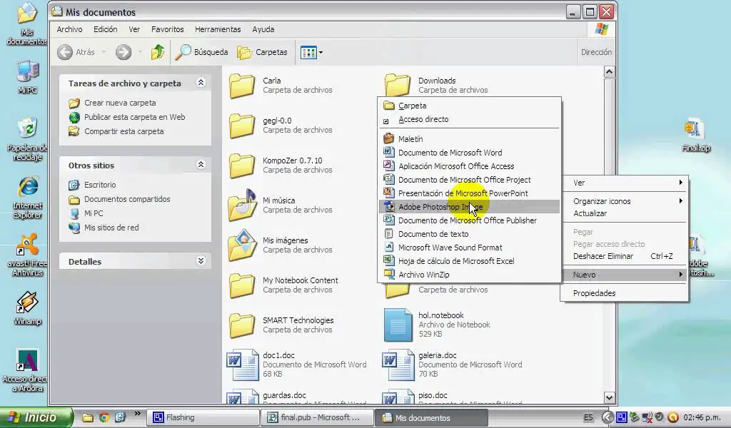Select the Downloads folder icon
Viewport: 731px width, 428px height.
[x=398, y=85]
